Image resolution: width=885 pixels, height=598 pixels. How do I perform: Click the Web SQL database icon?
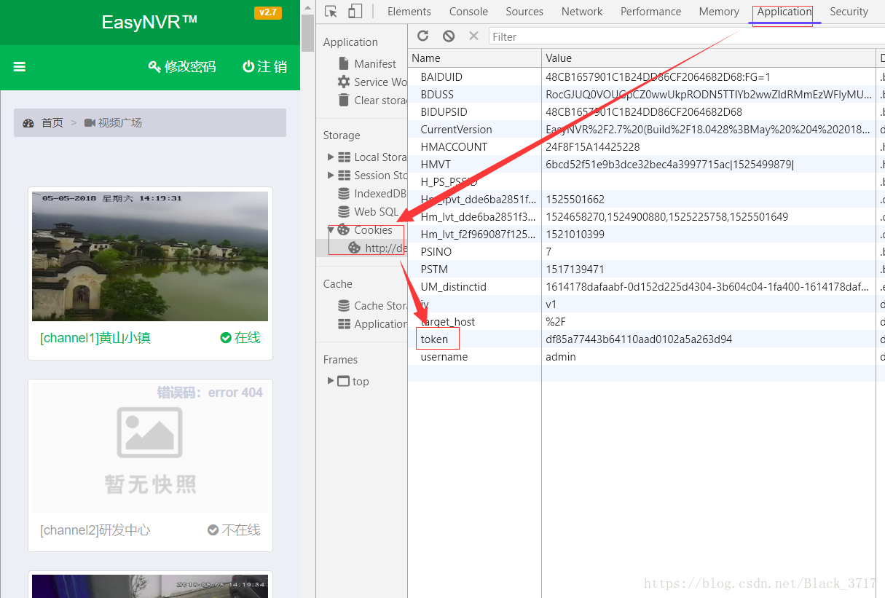(x=344, y=211)
